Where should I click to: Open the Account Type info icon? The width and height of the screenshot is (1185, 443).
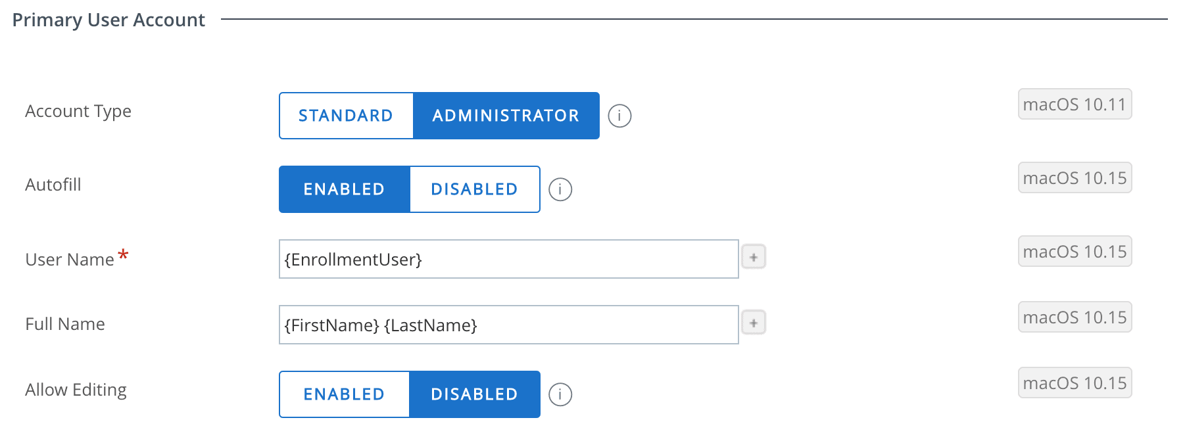click(619, 116)
